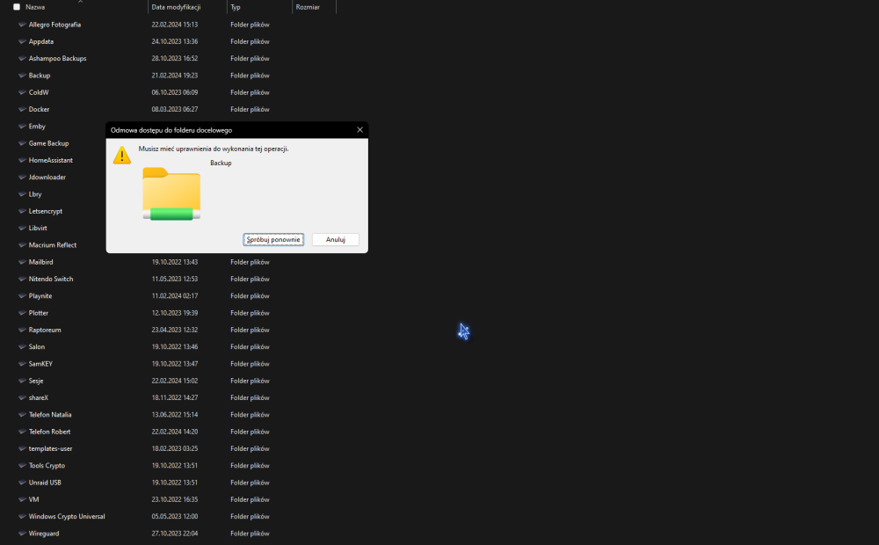879x545 pixels.
Task: Click date 06.10.2023 06:09 of ColdW
Action: [x=174, y=92]
